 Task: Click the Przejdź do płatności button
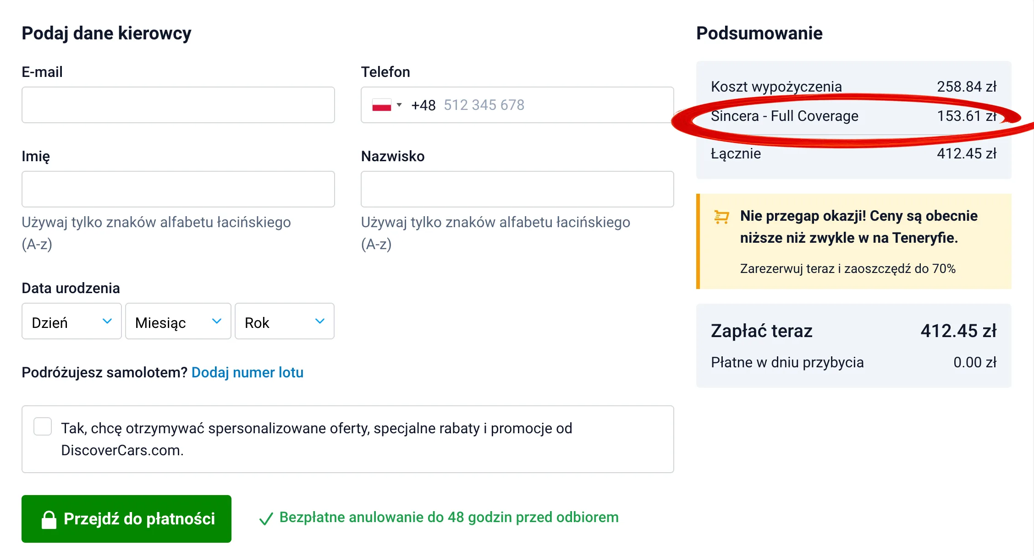(126, 518)
